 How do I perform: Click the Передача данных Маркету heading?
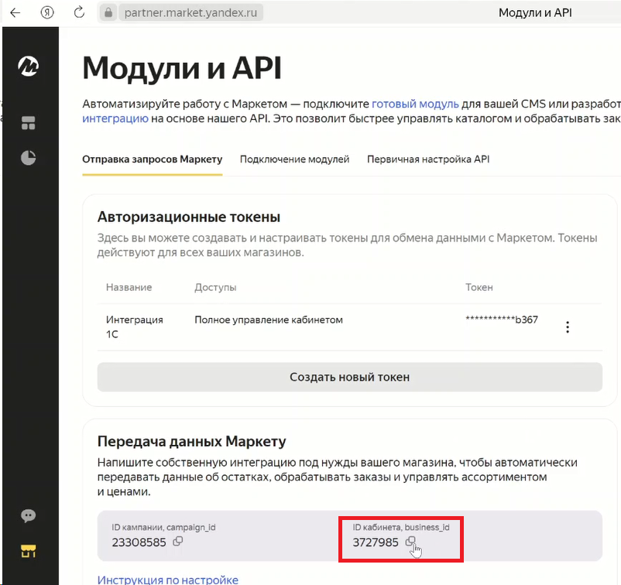pyautogui.click(x=192, y=441)
